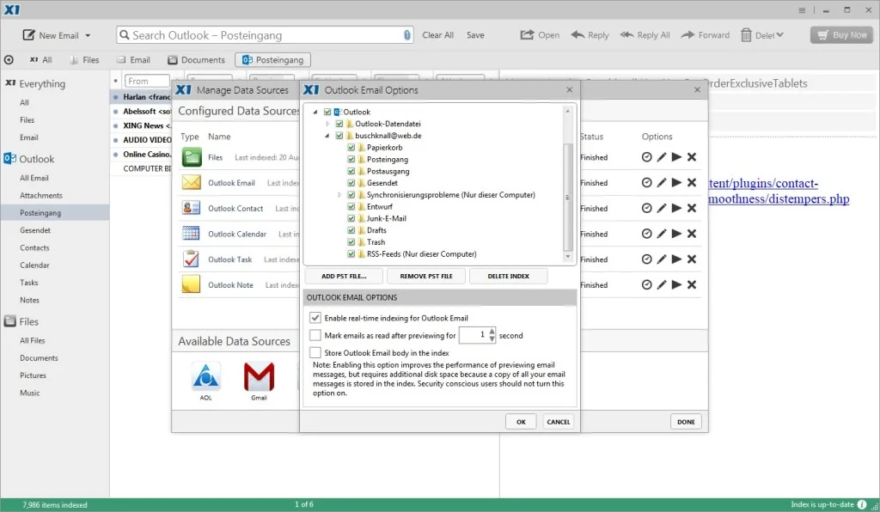Click the edit pencil icon for Outlook Task row
The image size is (880, 512).
click(662, 259)
